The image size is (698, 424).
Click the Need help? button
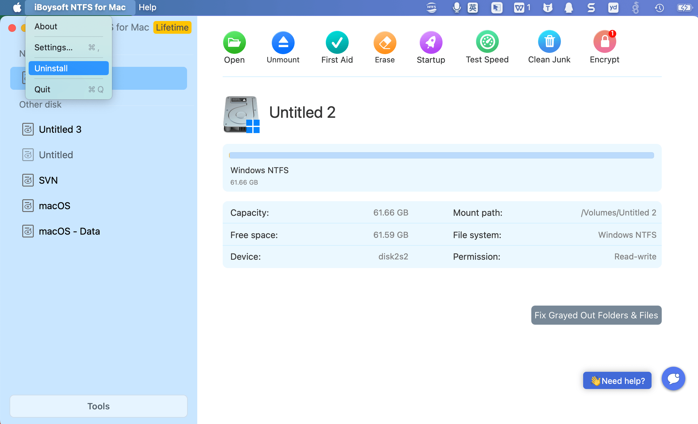point(617,380)
